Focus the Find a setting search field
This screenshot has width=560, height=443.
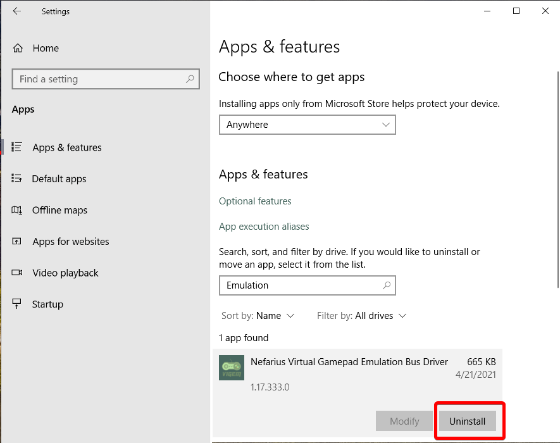point(106,79)
